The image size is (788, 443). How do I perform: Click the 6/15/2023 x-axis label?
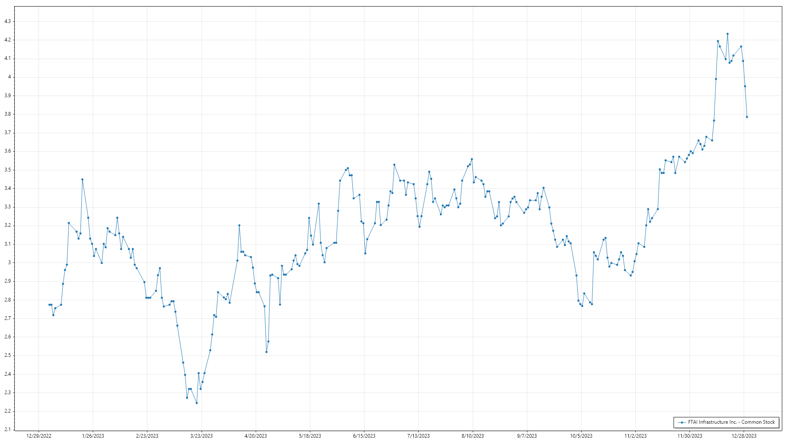tap(364, 436)
